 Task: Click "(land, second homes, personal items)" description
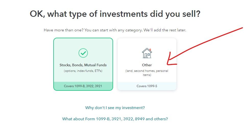[147, 73]
